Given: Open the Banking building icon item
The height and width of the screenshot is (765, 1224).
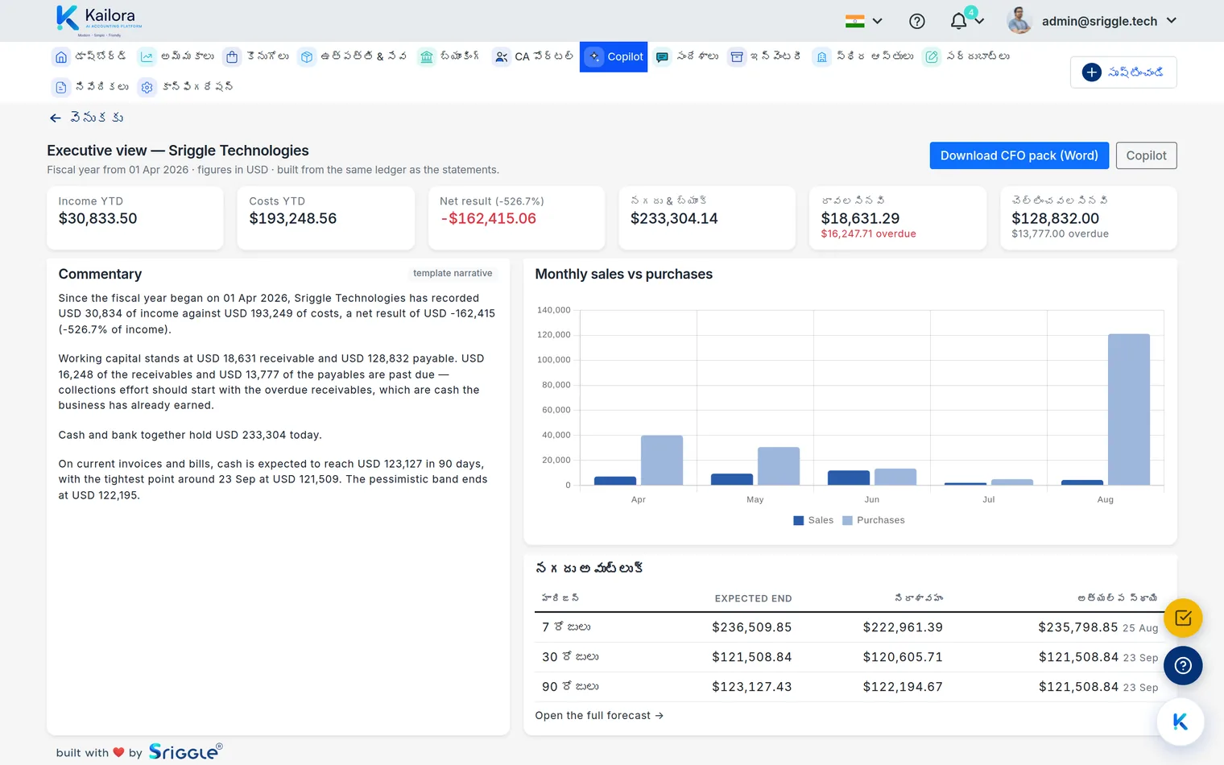Looking at the screenshot, I should [x=427, y=57].
